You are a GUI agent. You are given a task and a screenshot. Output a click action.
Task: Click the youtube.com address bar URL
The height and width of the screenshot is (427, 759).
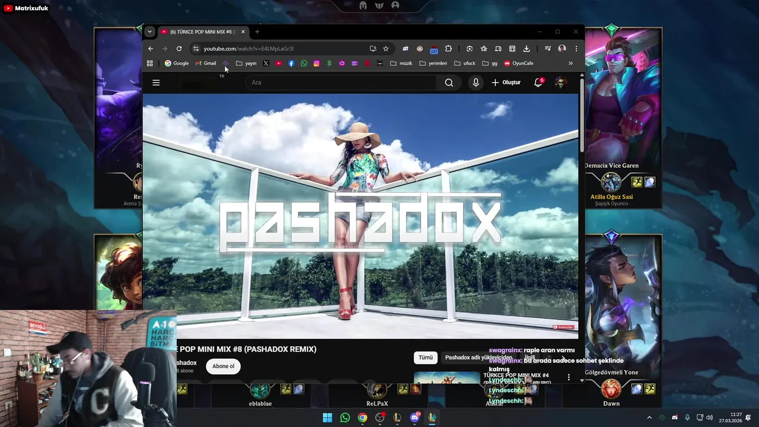[248, 49]
